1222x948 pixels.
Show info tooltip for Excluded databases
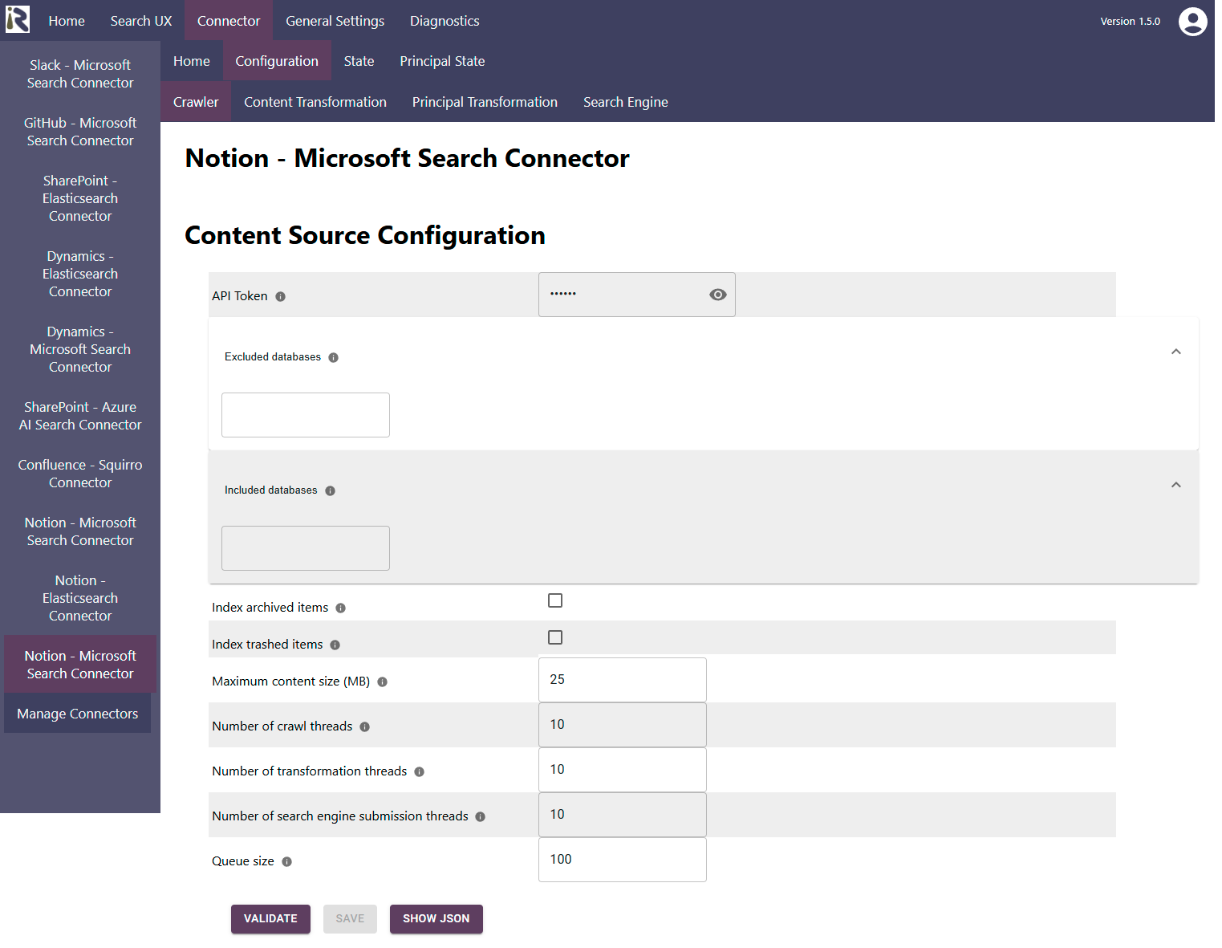pyautogui.click(x=333, y=357)
